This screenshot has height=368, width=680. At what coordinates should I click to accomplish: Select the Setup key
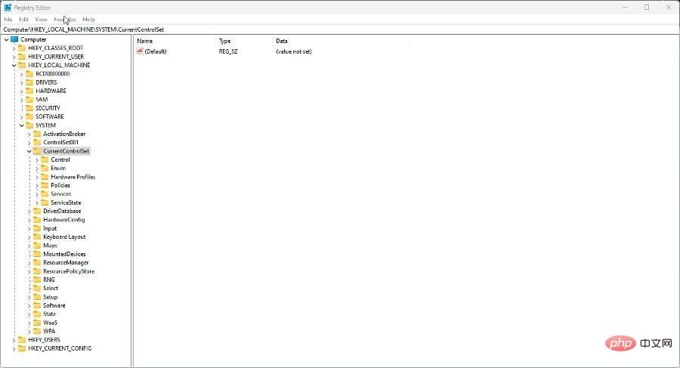(x=51, y=297)
